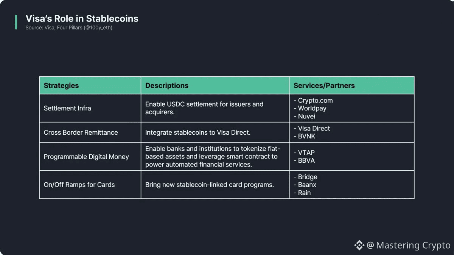Screen dimensions: 454x255
Task: Click the Baanx partner entry
Action: [307, 185]
